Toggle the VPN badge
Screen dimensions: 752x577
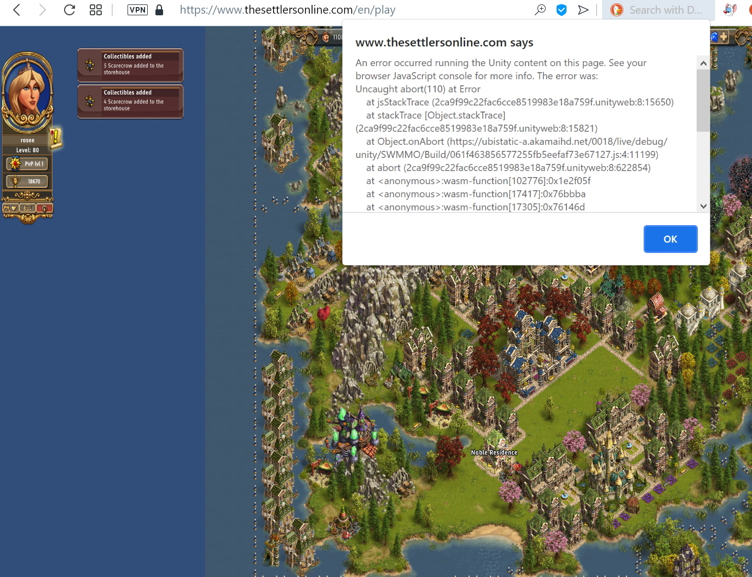click(137, 10)
